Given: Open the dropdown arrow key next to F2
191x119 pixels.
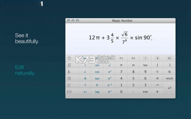Looking at the screenshot, I should click(x=145, y=58).
